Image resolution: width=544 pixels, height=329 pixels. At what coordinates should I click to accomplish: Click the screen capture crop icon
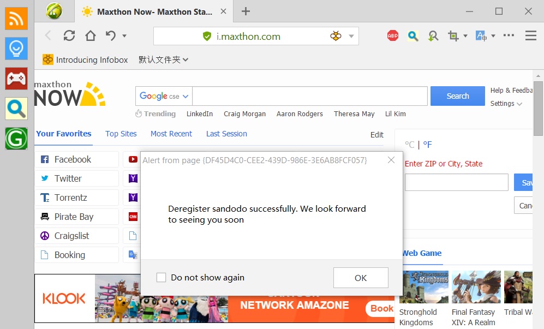pos(453,36)
